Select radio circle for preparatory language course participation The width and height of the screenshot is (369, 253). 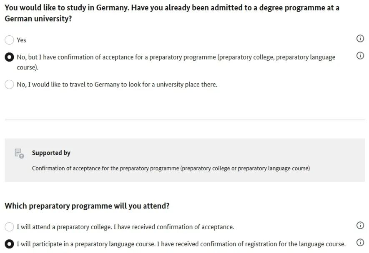coord(9,244)
